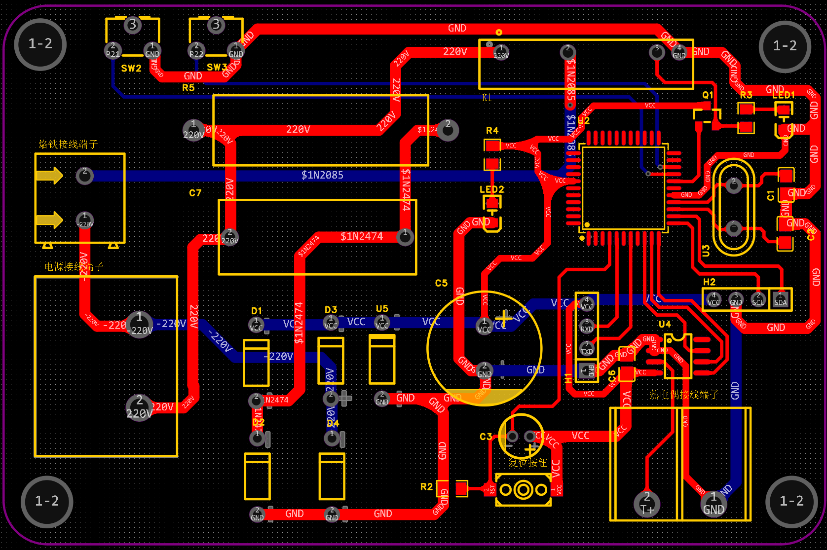Select the SDA pad of header H2
Viewport: 827px width, 550px height.
click(781, 299)
